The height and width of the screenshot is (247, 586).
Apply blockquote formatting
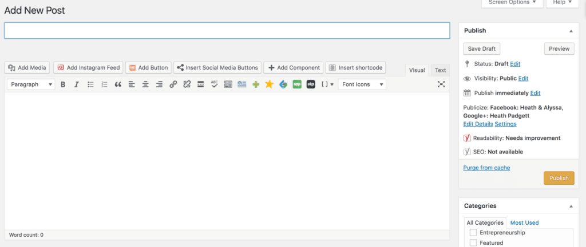pos(118,84)
